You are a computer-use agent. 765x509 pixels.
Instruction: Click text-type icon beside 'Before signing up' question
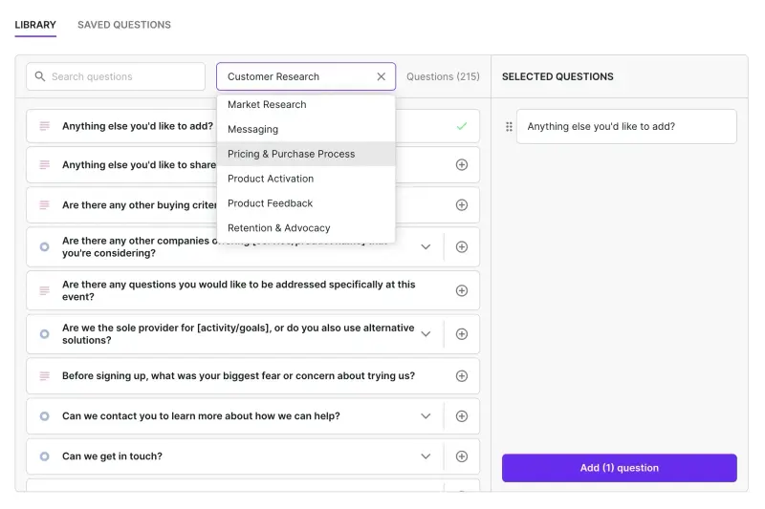[44, 376]
